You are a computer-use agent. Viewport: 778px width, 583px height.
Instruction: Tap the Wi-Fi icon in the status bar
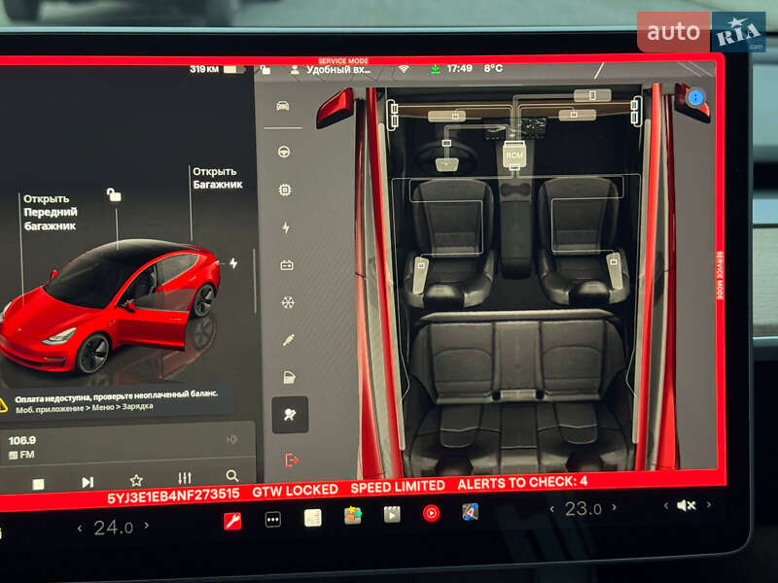[405, 68]
